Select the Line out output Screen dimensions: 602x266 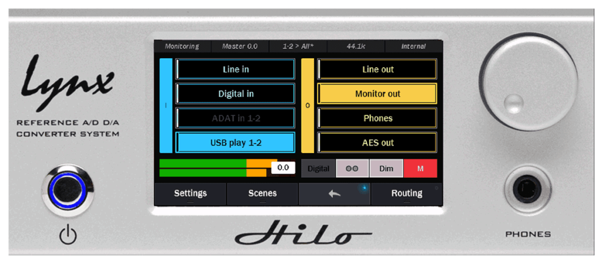(377, 69)
